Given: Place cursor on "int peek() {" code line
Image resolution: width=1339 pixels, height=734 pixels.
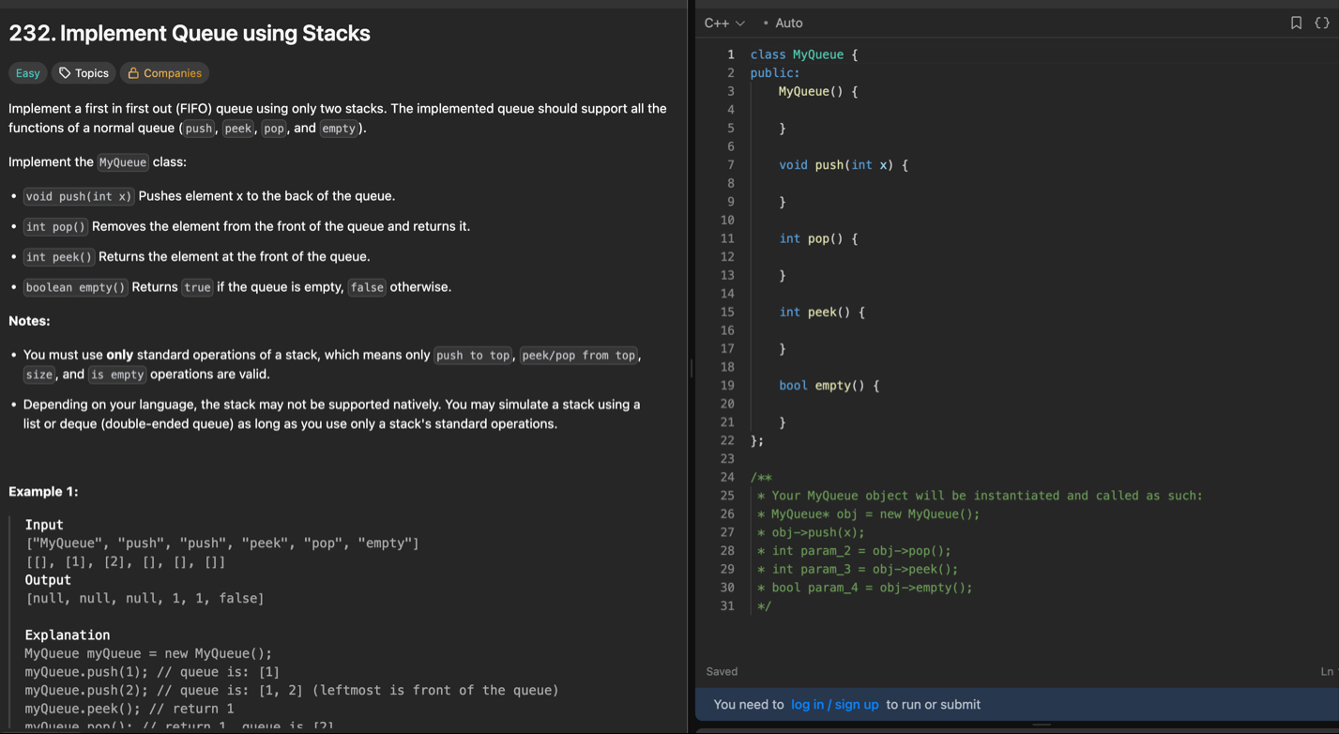Looking at the screenshot, I should click(822, 312).
